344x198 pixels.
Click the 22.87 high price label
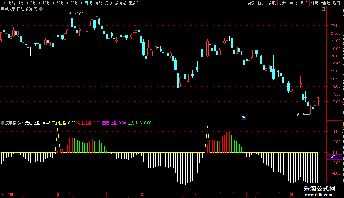79,14
